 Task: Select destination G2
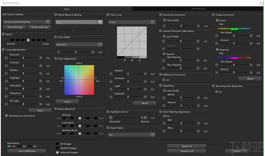[x=20, y=146]
